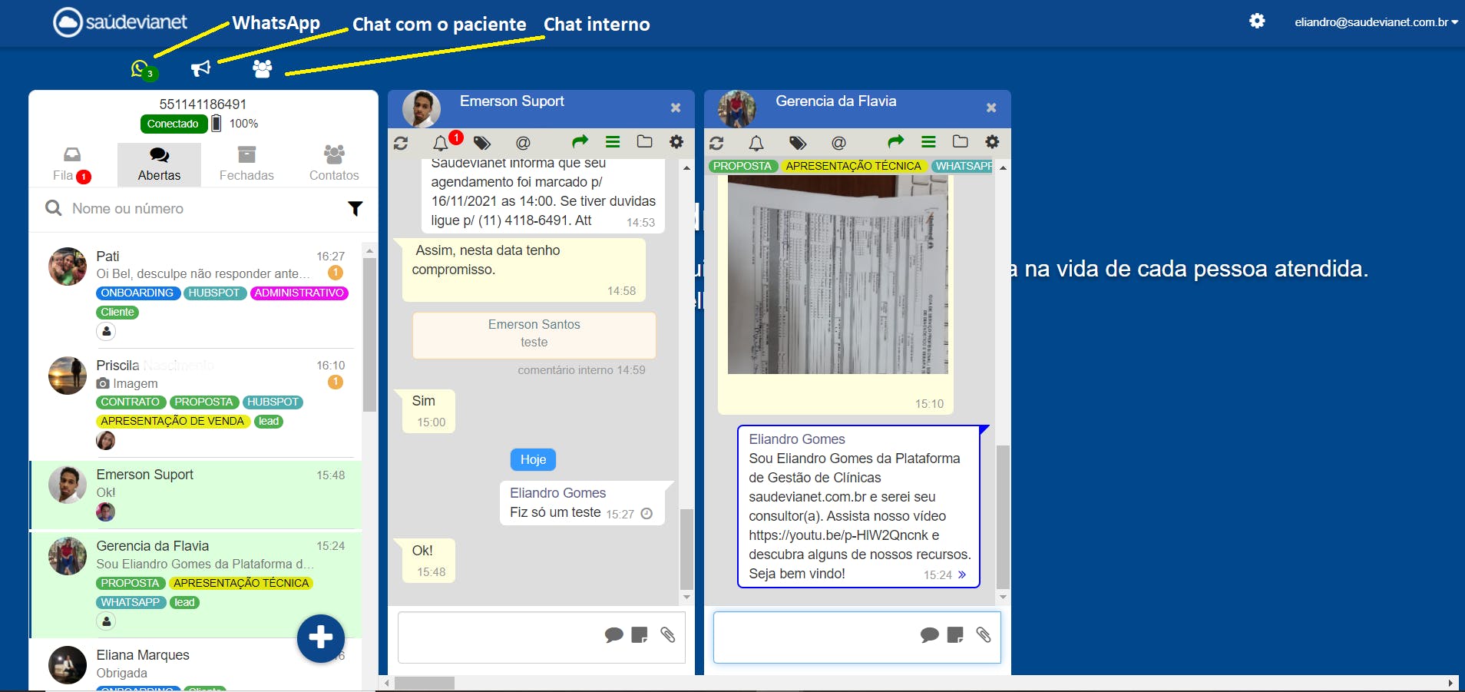Open the patient chat megaphone icon

point(200,69)
